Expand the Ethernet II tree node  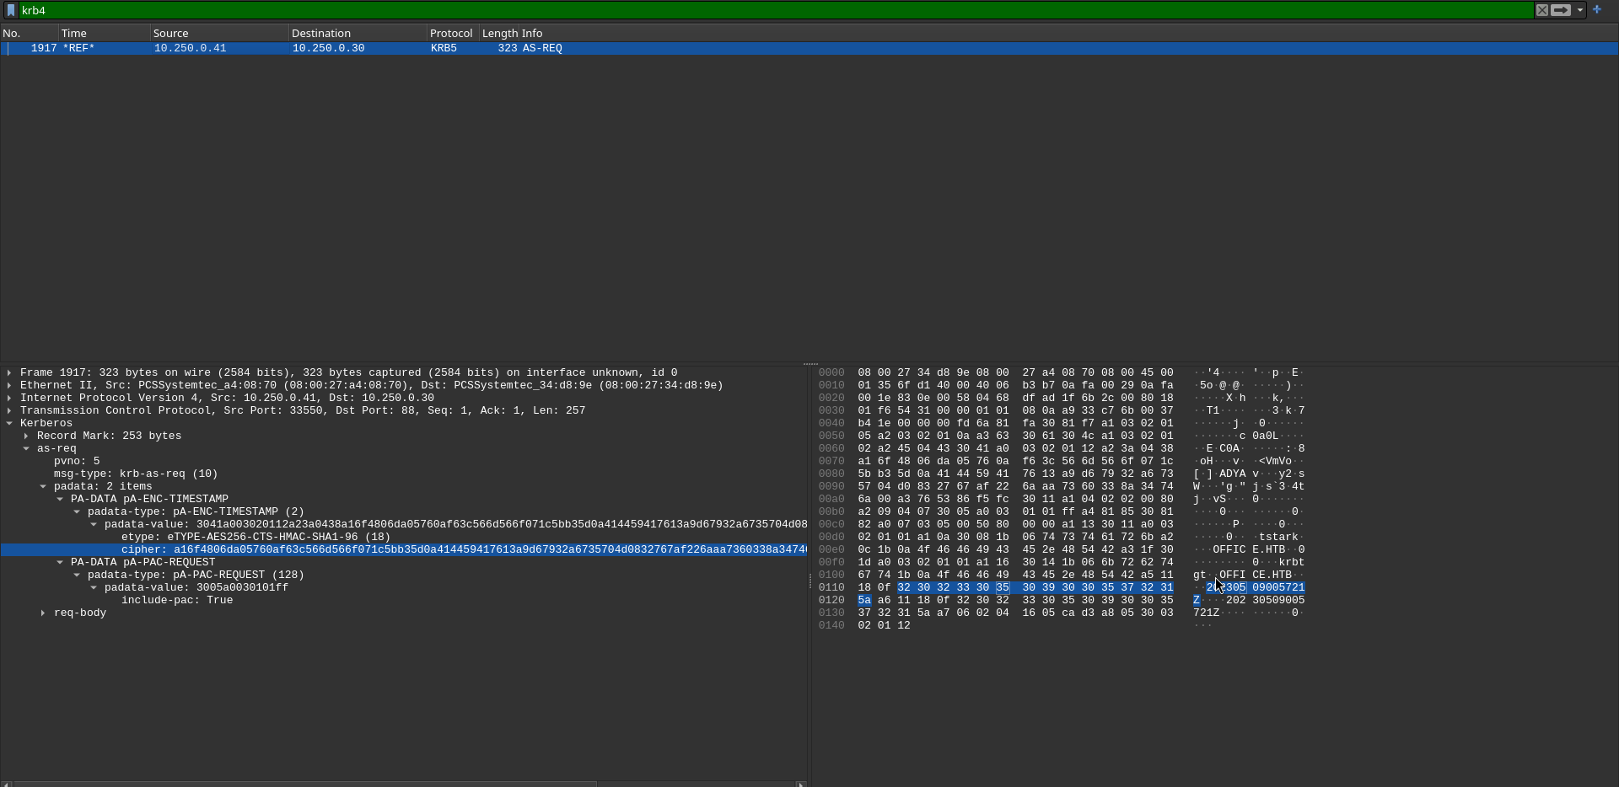(x=9, y=385)
